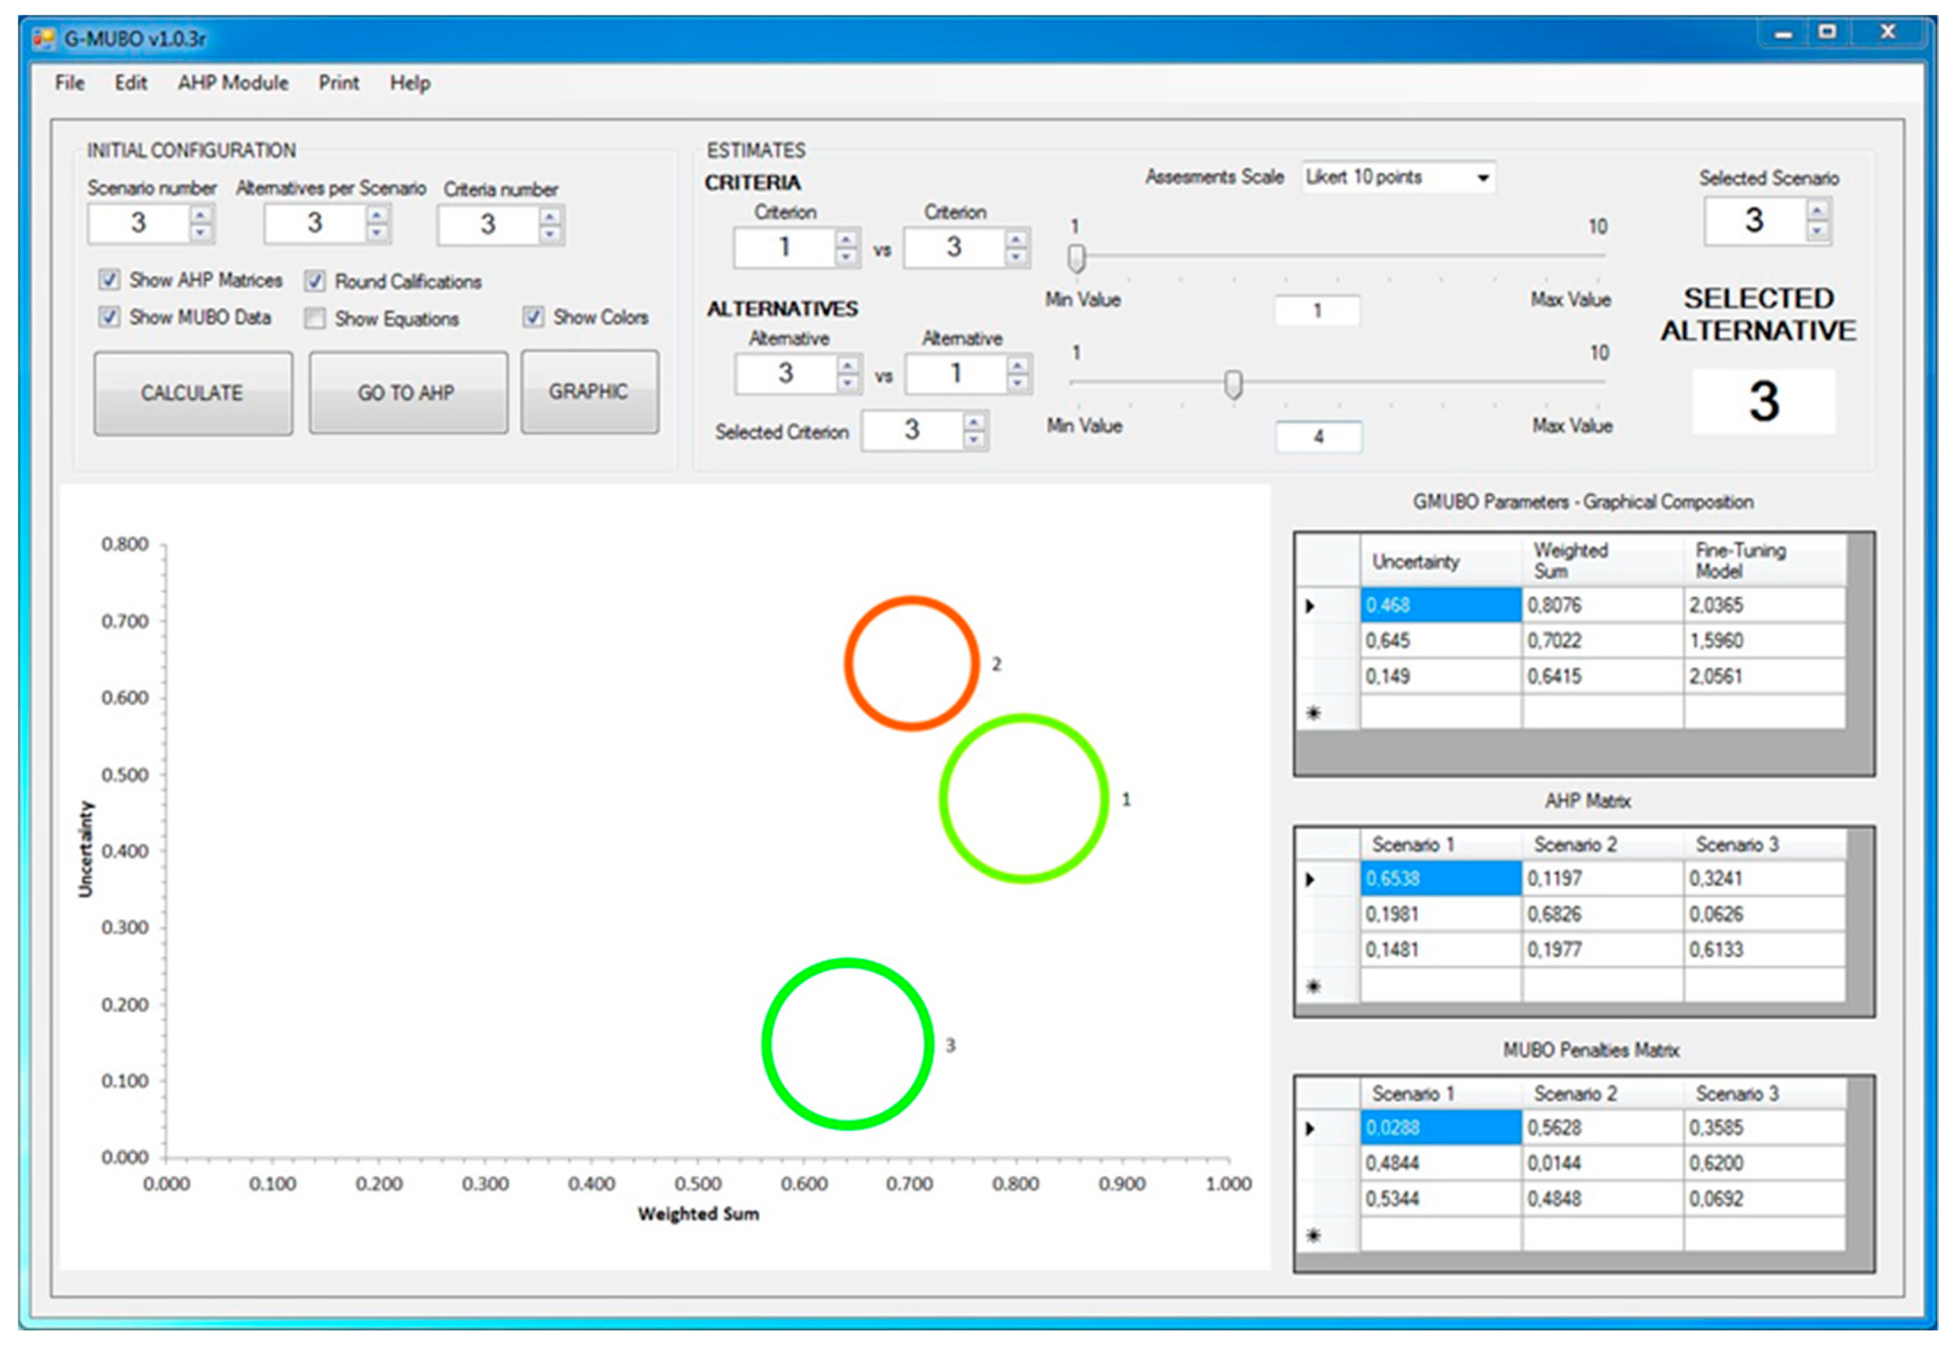The height and width of the screenshot is (1348, 1953).
Task: Open the Assessments Scale dropdown
Action: click(x=1483, y=178)
